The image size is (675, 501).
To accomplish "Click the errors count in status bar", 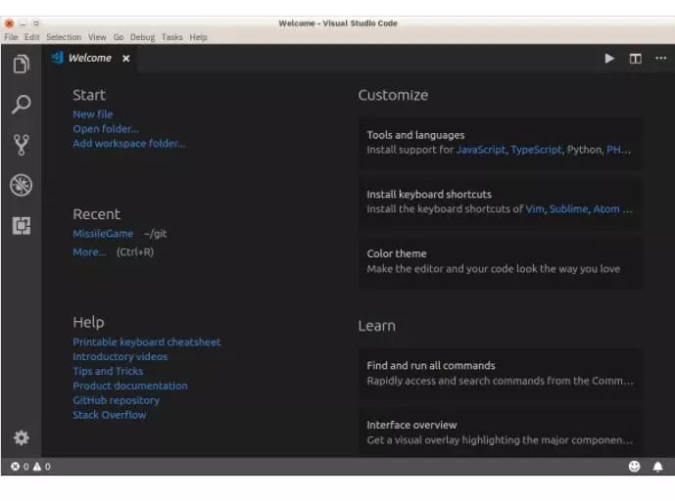I will [x=20, y=466].
